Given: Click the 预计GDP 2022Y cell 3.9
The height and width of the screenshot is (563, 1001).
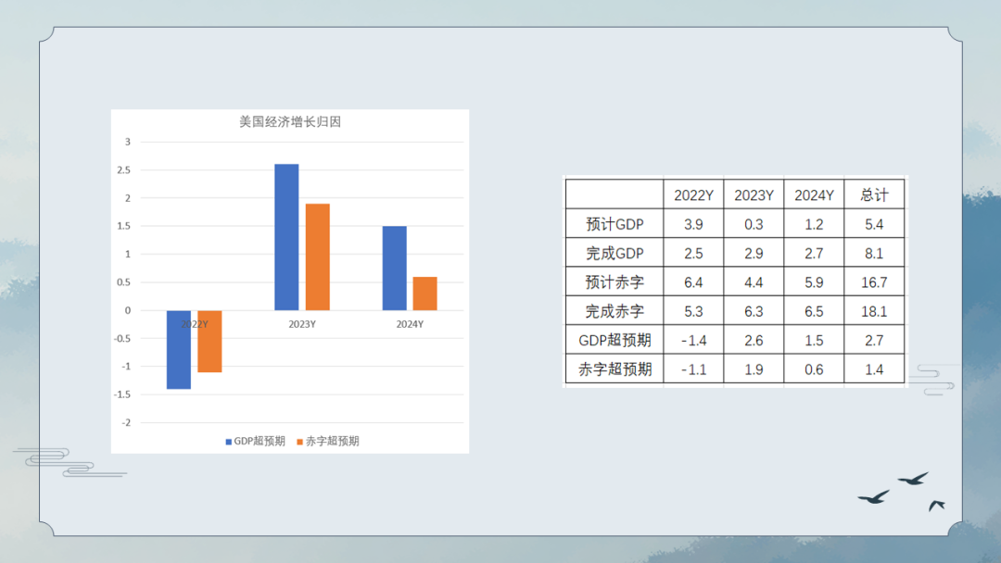Looking at the screenshot, I should pyautogui.click(x=693, y=224).
